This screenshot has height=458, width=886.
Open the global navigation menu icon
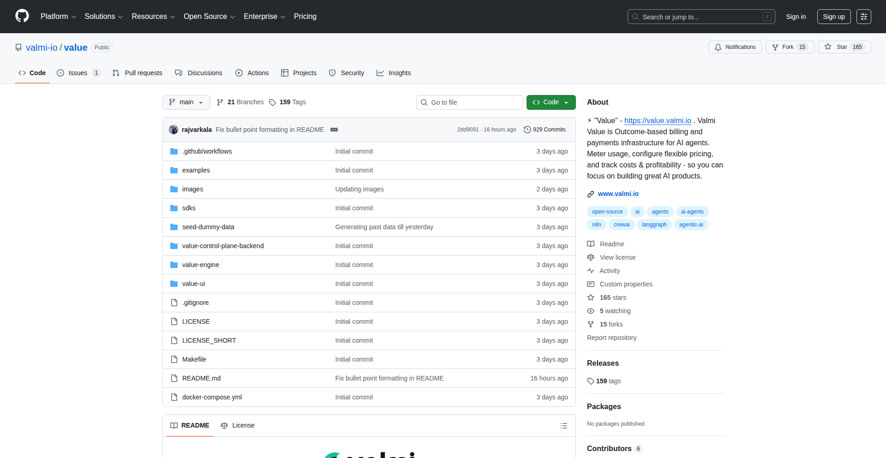click(863, 17)
